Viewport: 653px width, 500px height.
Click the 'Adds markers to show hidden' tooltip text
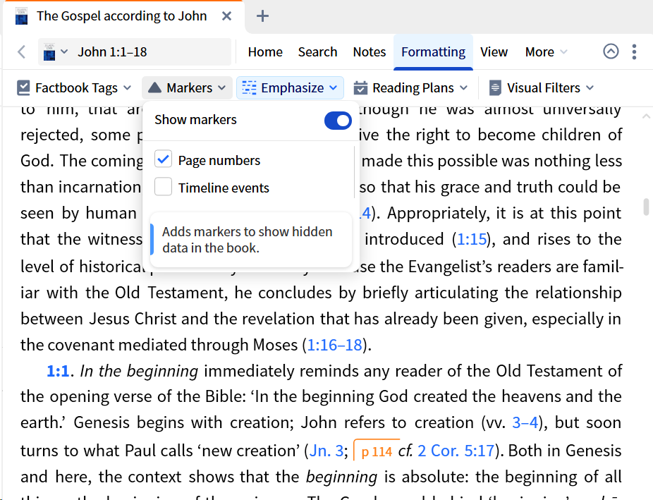[x=248, y=231]
